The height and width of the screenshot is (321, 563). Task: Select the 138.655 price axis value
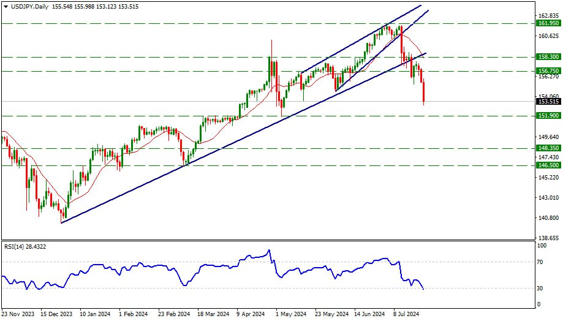549,238
